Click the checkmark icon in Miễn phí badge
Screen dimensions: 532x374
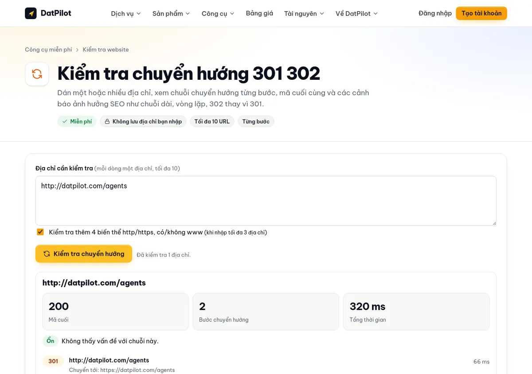click(65, 121)
